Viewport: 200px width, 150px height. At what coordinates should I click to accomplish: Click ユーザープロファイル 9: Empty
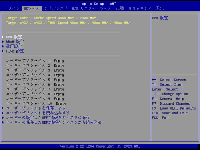tap(35, 99)
